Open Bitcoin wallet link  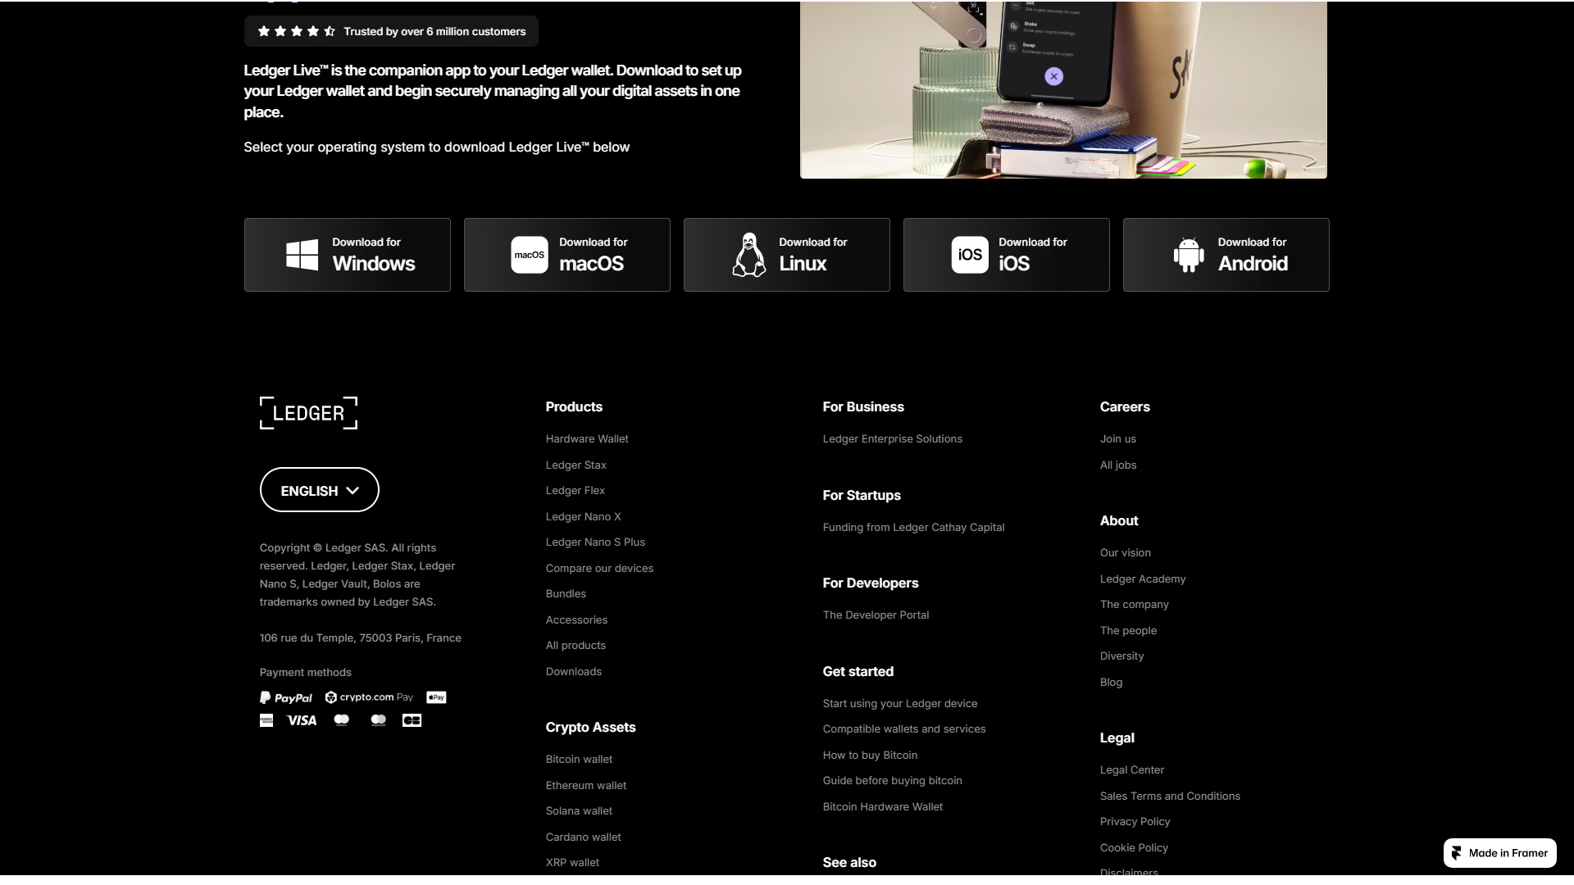(579, 760)
